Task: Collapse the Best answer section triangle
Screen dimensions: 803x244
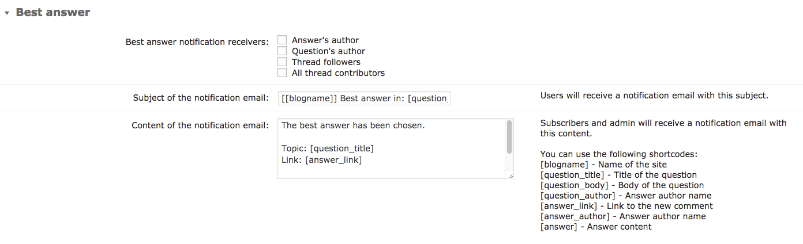Action: pyautogui.click(x=7, y=13)
